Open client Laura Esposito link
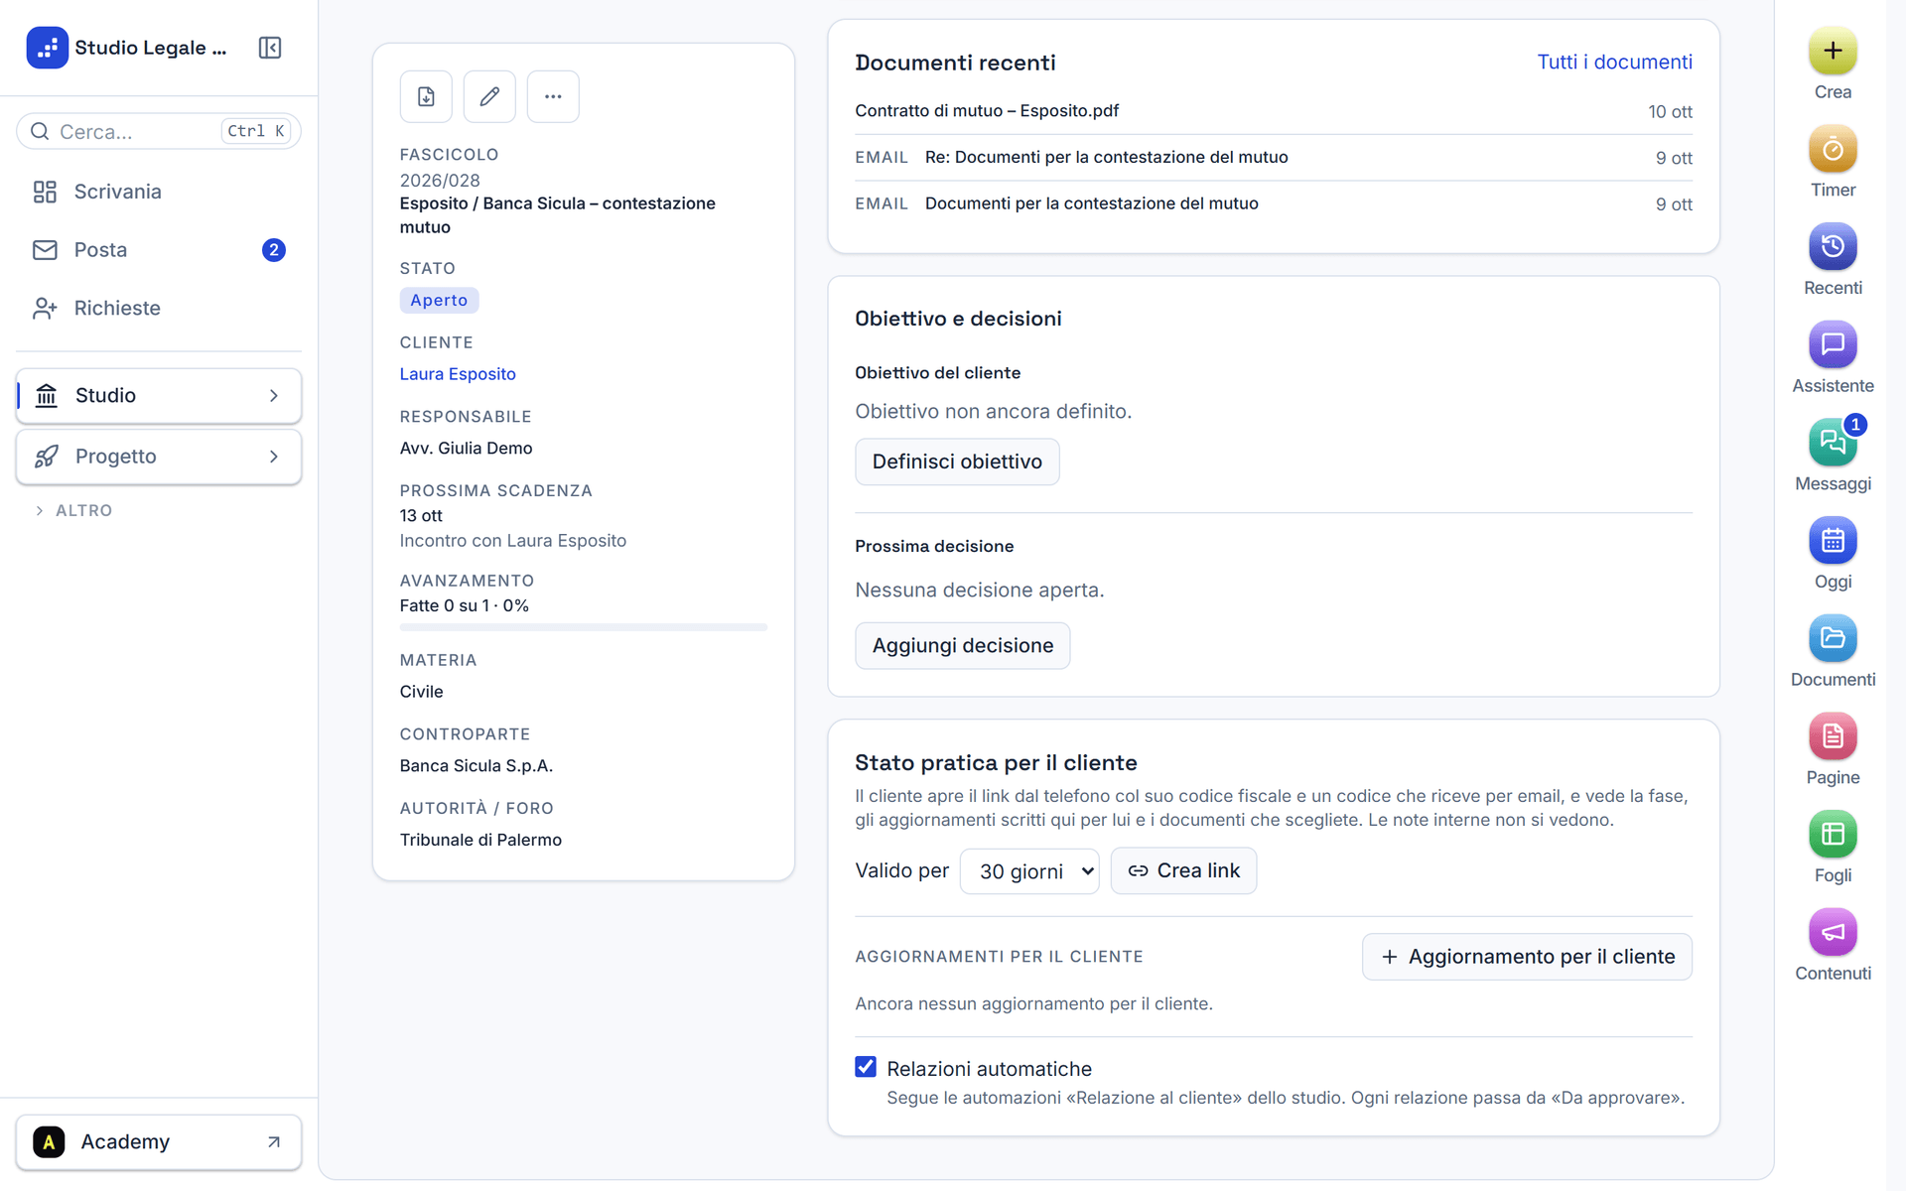The height and width of the screenshot is (1191, 1906). [x=458, y=374]
